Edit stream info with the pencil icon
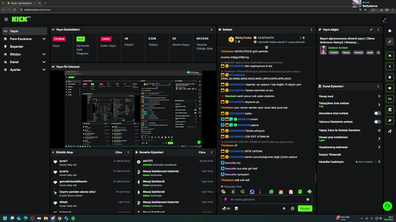This screenshot has height=222, width=396. 371,30
